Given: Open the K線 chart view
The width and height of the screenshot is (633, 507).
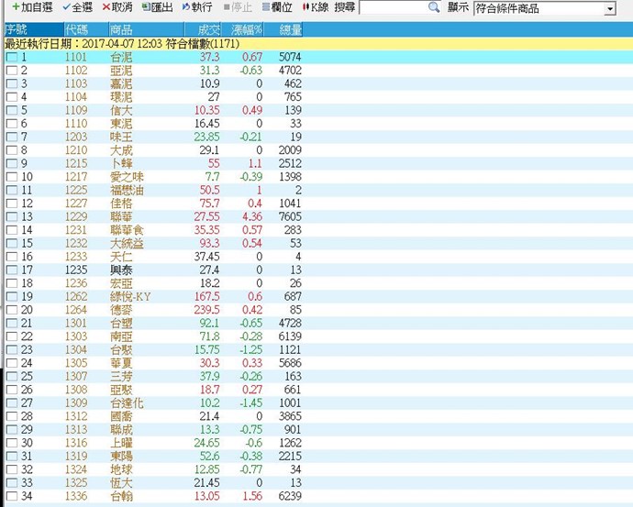Looking at the screenshot, I should 316,7.
